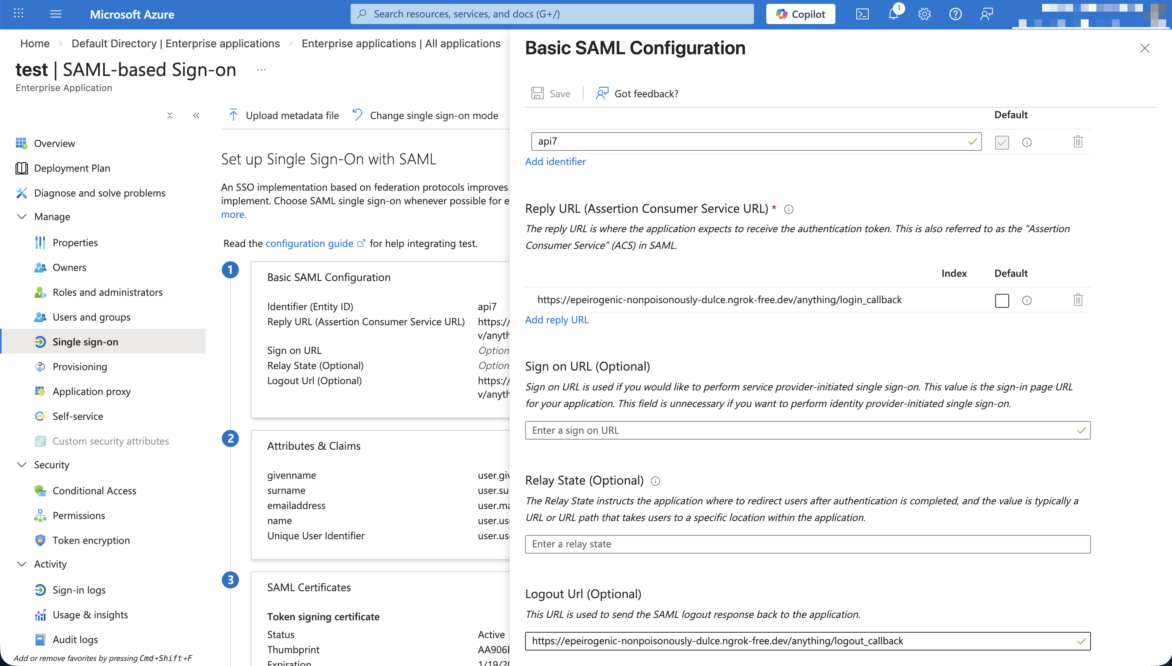Viewport: 1172px width, 666px height.
Task: Delete the api7 identifier entry
Action: point(1078,141)
